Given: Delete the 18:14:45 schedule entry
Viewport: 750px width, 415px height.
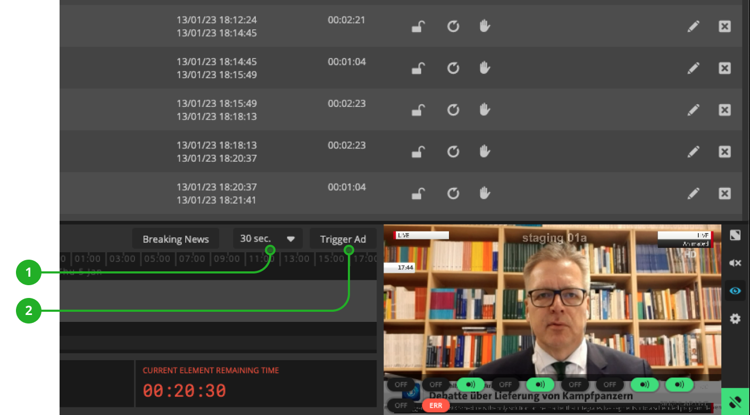Looking at the screenshot, I should tap(724, 68).
